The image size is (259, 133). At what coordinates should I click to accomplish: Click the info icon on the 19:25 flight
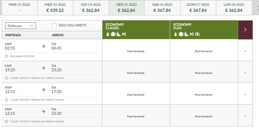coord(6,78)
